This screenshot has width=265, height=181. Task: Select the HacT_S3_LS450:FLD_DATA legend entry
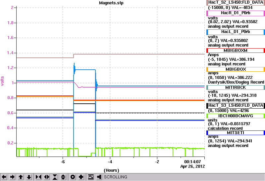[x=236, y=105]
